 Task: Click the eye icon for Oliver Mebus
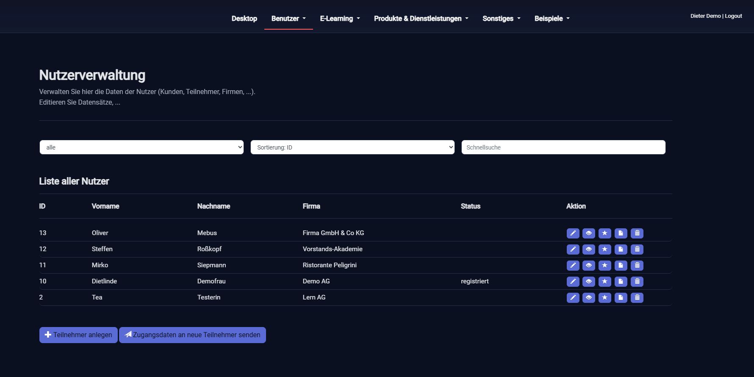(x=588, y=233)
